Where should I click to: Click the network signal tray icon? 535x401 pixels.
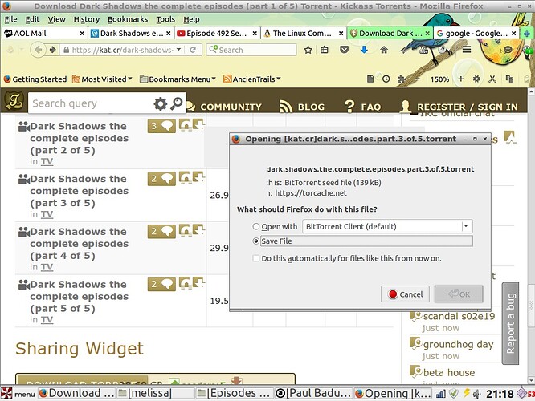pyautogui.click(x=441, y=394)
